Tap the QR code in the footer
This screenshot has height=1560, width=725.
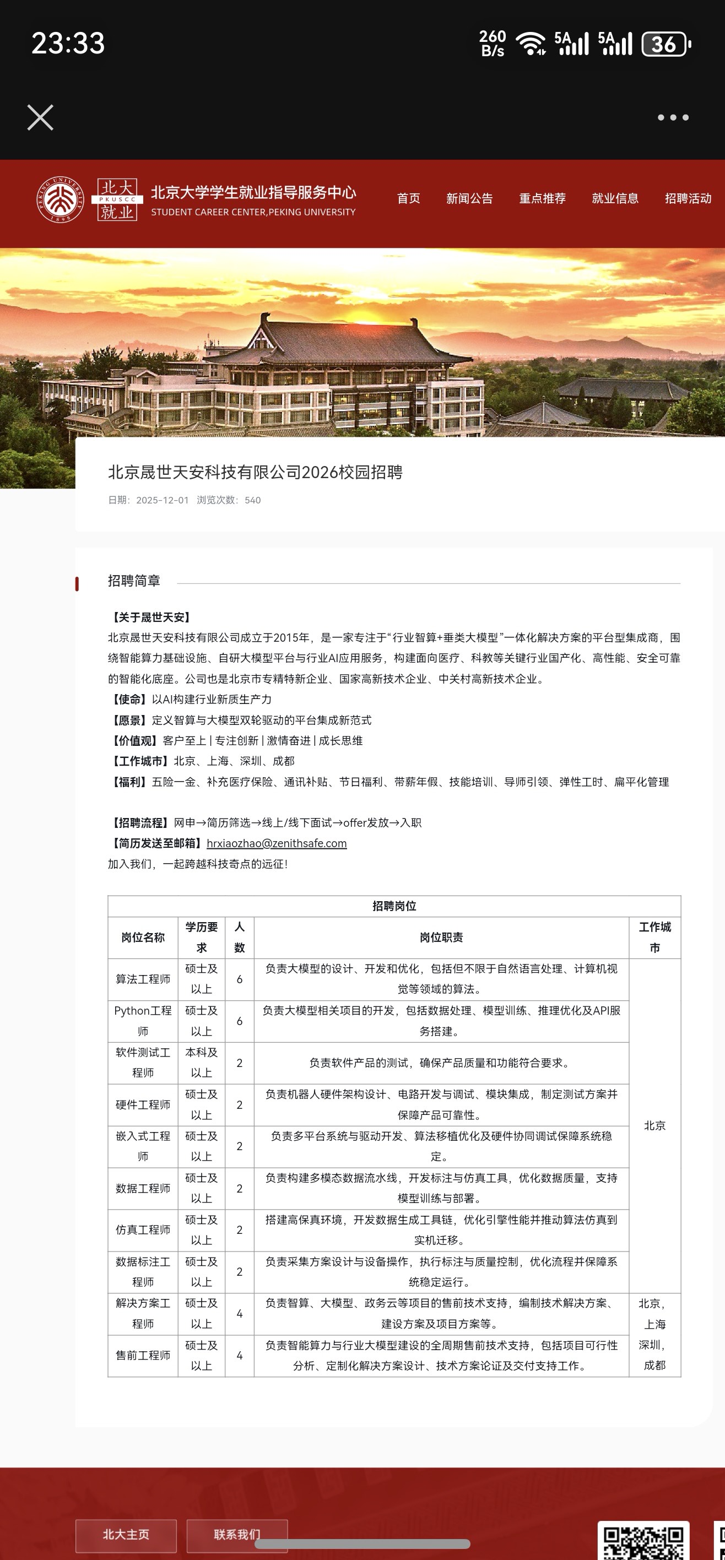pos(643,1541)
